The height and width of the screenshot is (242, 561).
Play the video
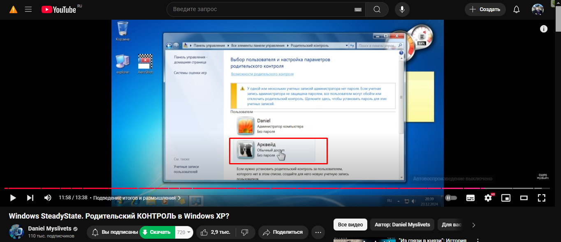[13, 198]
